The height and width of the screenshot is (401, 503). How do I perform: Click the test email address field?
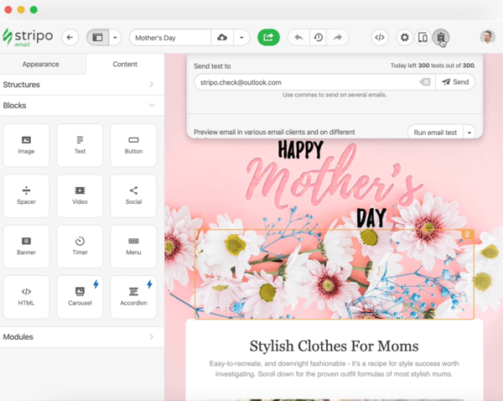point(306,82)
